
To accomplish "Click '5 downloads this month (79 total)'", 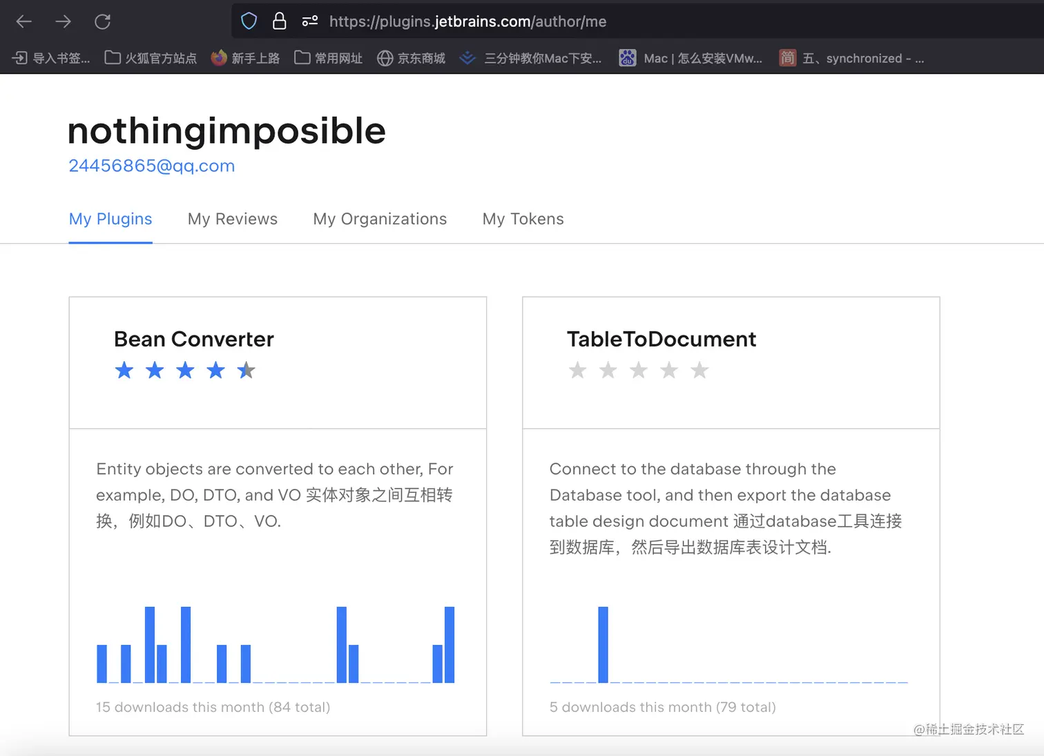I will click(x=663, y=707).
